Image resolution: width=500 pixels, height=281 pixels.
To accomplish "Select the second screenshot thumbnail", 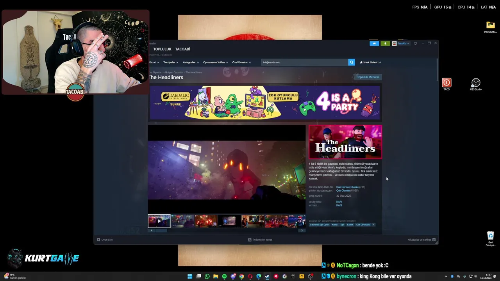I will 182,221.
